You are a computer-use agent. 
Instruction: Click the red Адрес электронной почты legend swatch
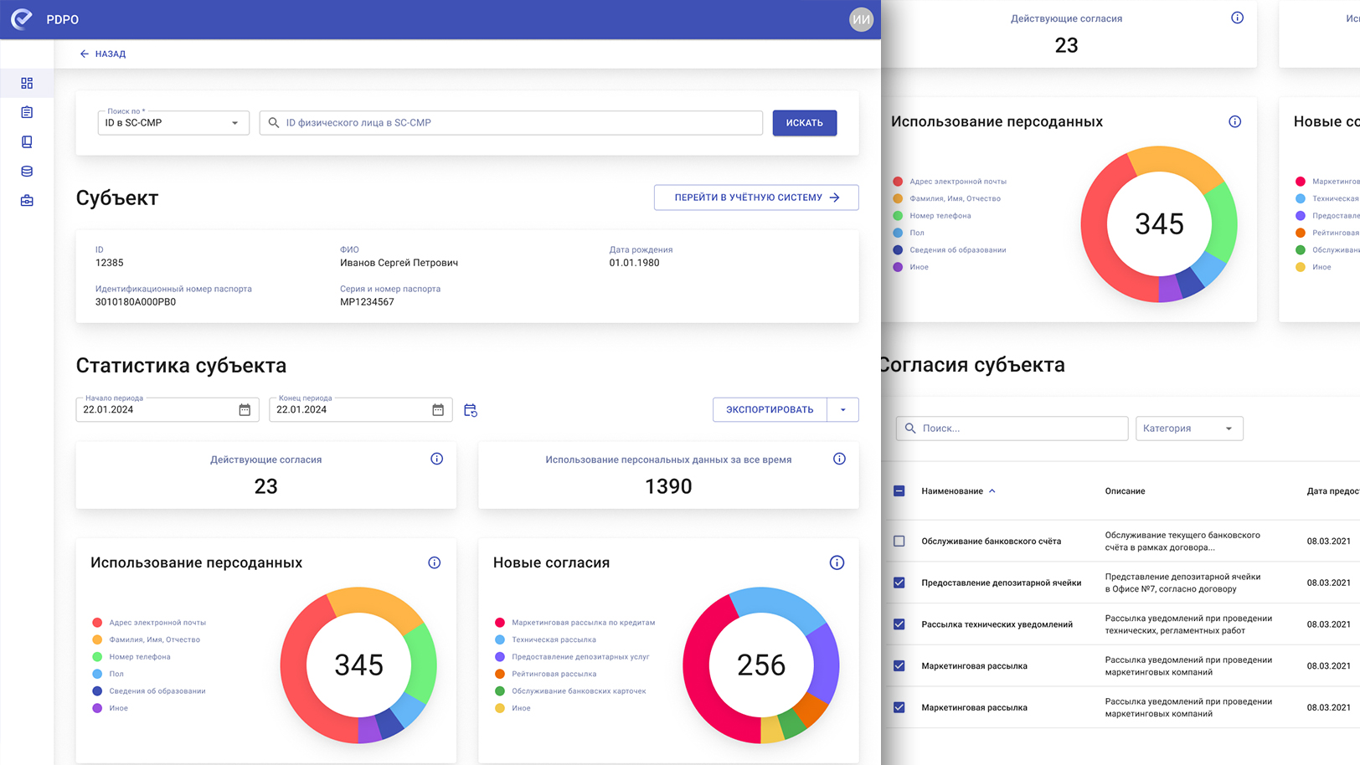97,623
